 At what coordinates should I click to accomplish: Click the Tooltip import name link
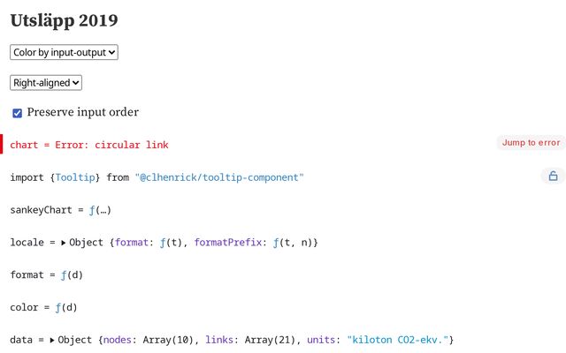click(x=75, y=177)
